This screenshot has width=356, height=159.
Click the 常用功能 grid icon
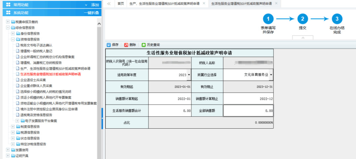click(x=8, y=5)
